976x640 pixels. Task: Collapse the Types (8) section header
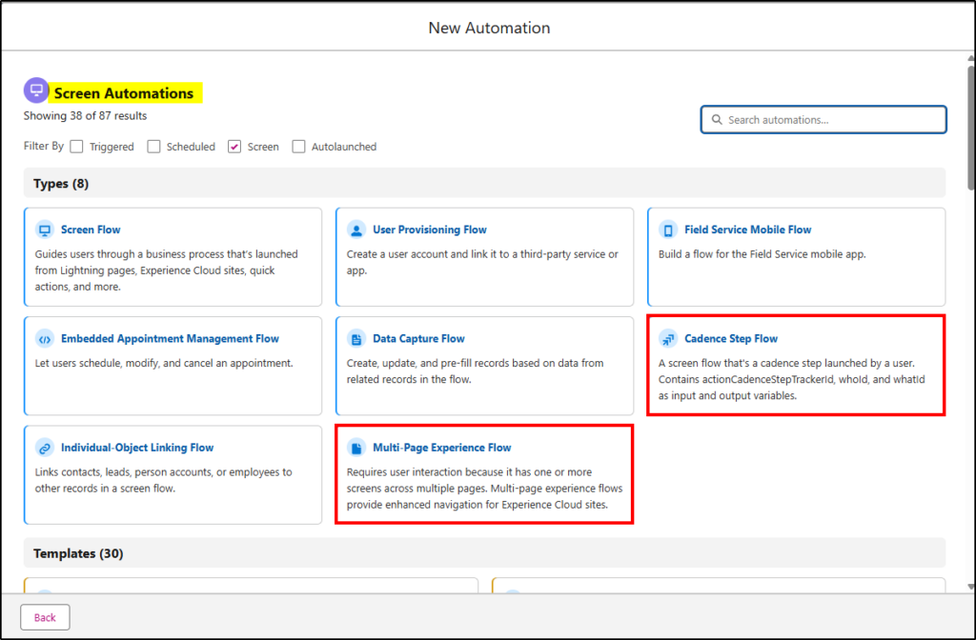pos(61,183)
